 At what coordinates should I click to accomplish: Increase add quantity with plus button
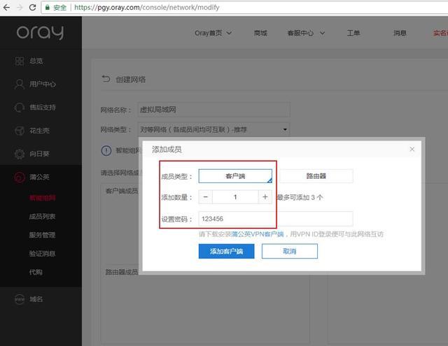point(265,197)
